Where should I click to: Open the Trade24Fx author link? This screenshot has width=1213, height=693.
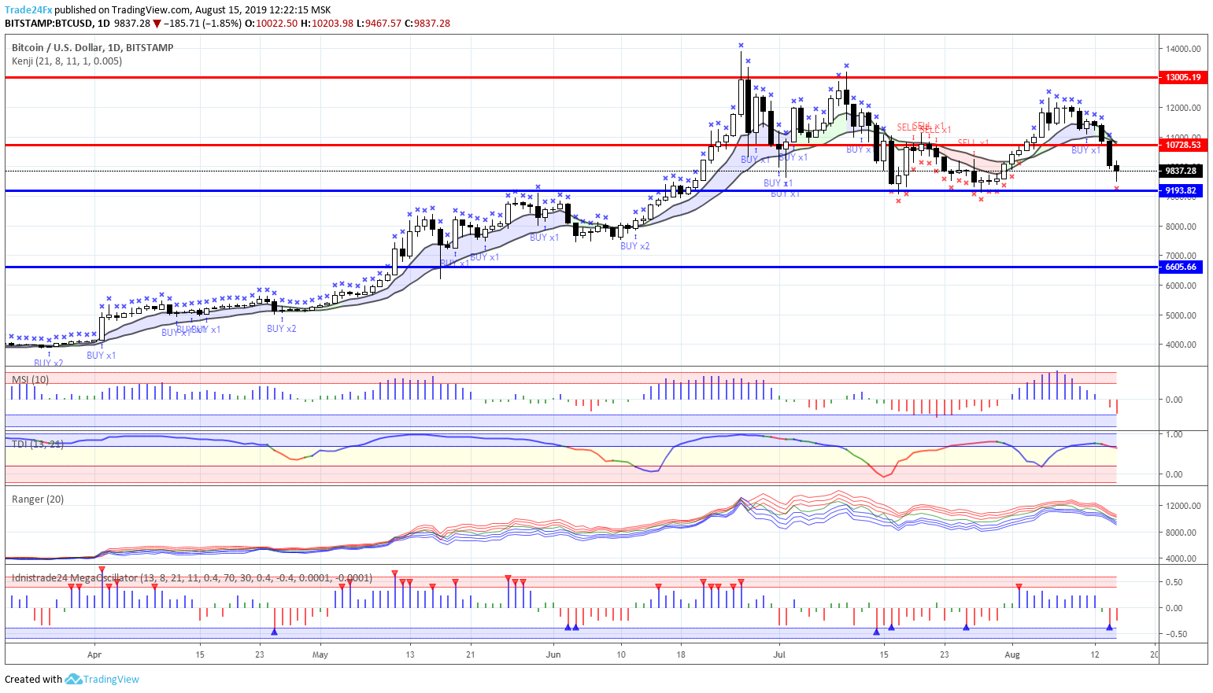click(28, 10)
